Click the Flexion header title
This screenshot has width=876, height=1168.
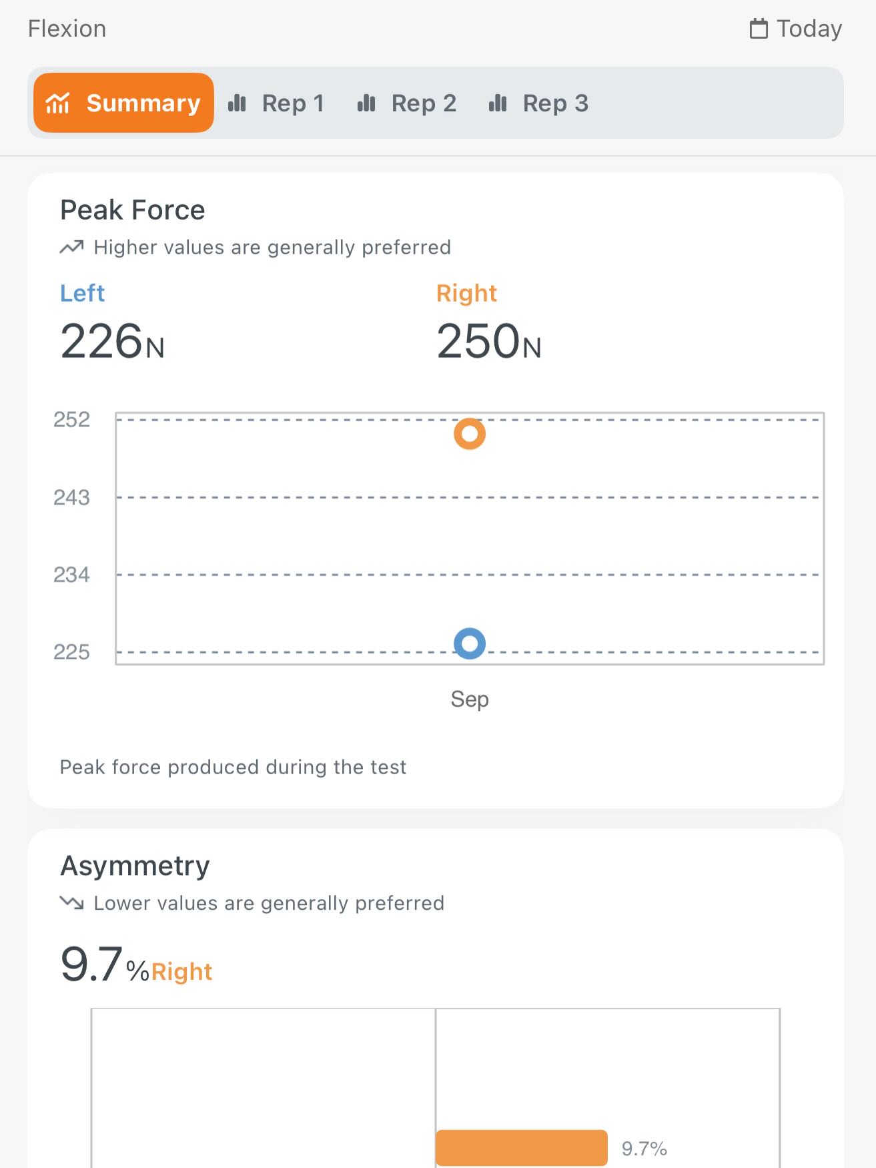tap(67, 29)
